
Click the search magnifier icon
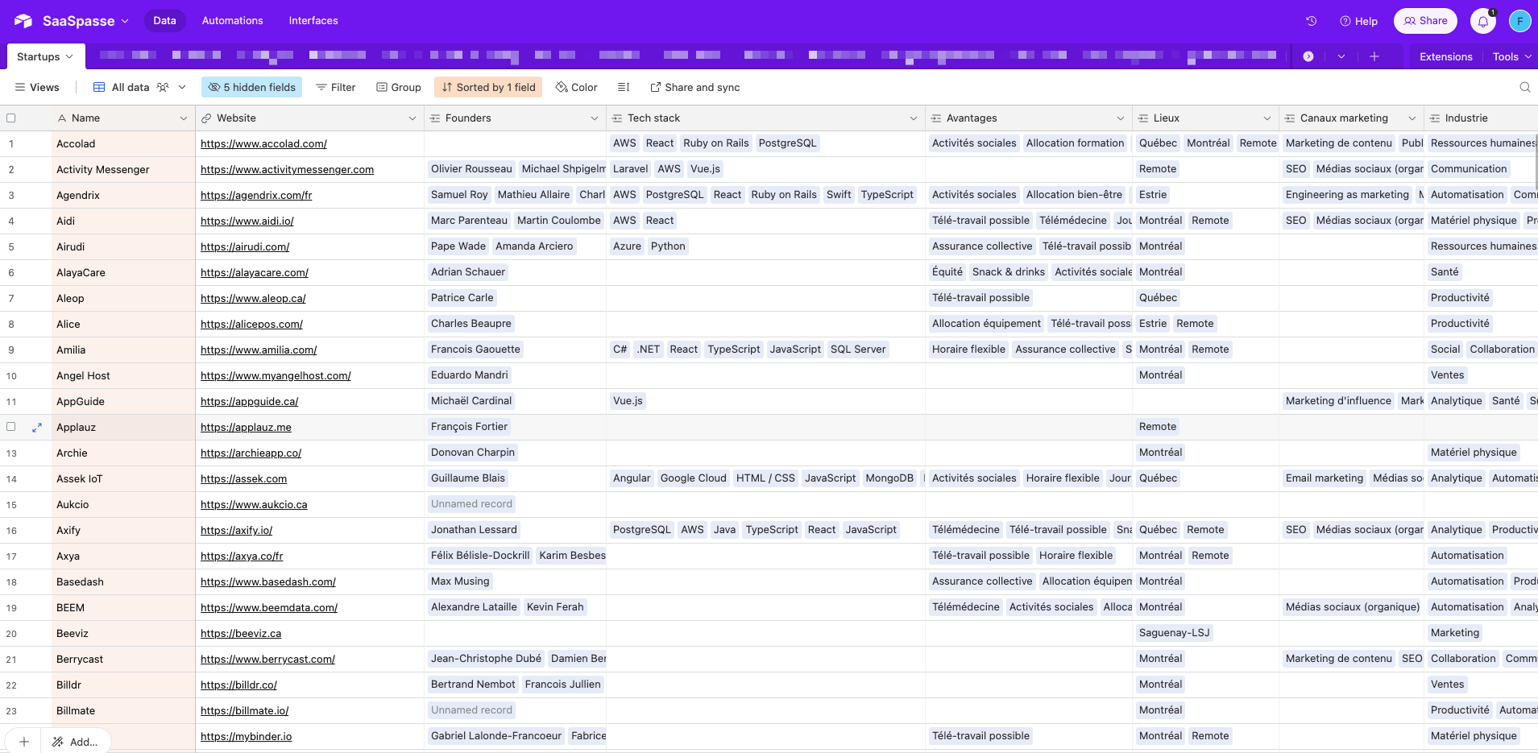click(1524, 87)
